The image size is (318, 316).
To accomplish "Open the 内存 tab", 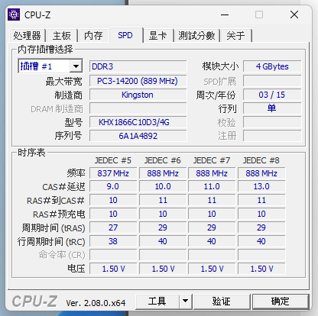I will pyautogui.click(x=93, y=35).
